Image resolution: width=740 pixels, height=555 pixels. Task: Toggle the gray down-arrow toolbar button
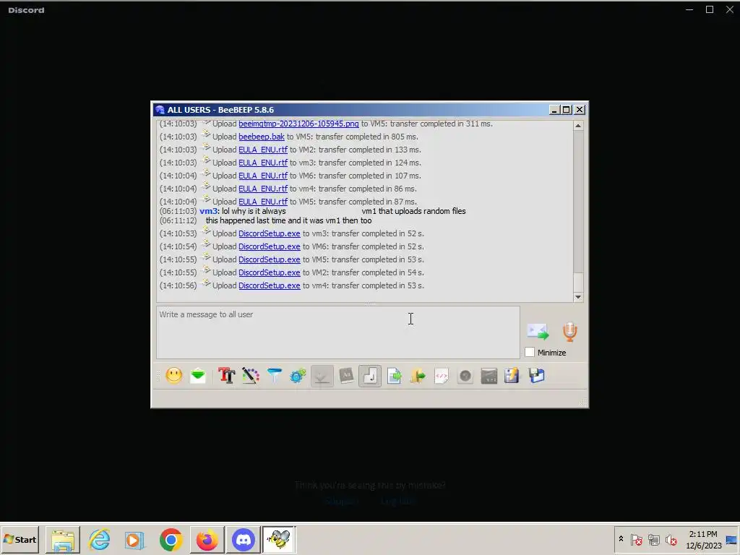click(x=322, y=376)
